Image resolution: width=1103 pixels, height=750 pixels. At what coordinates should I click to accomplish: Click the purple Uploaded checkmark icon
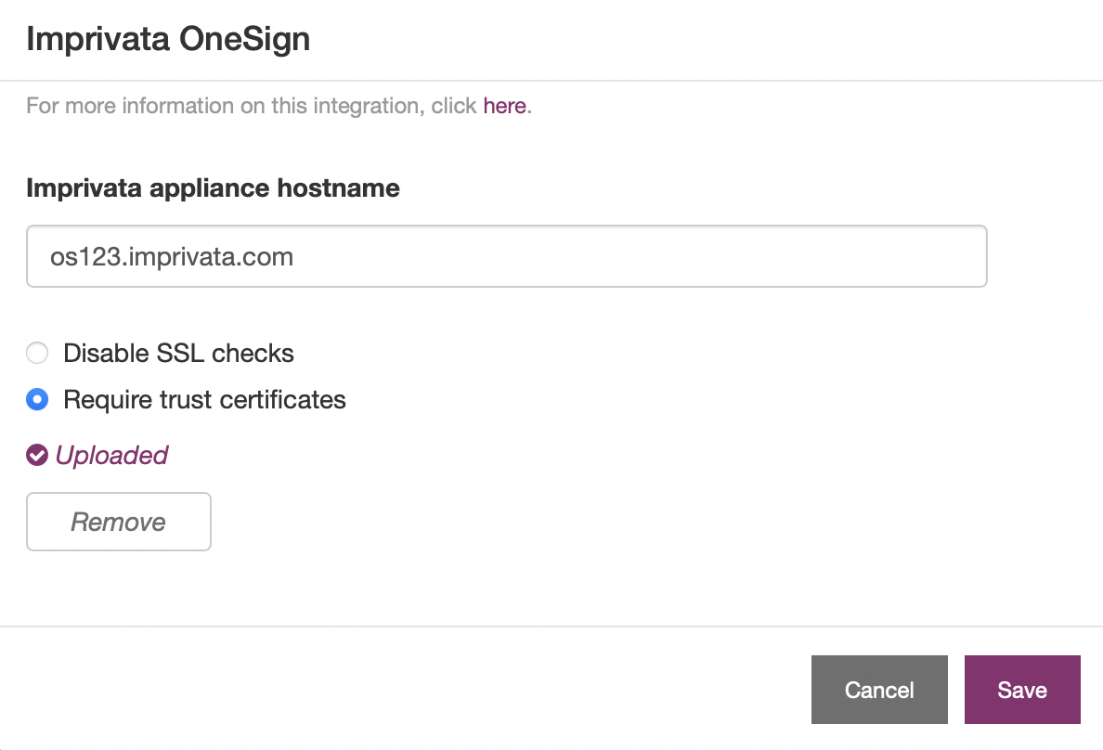click(x=37, y=455)
